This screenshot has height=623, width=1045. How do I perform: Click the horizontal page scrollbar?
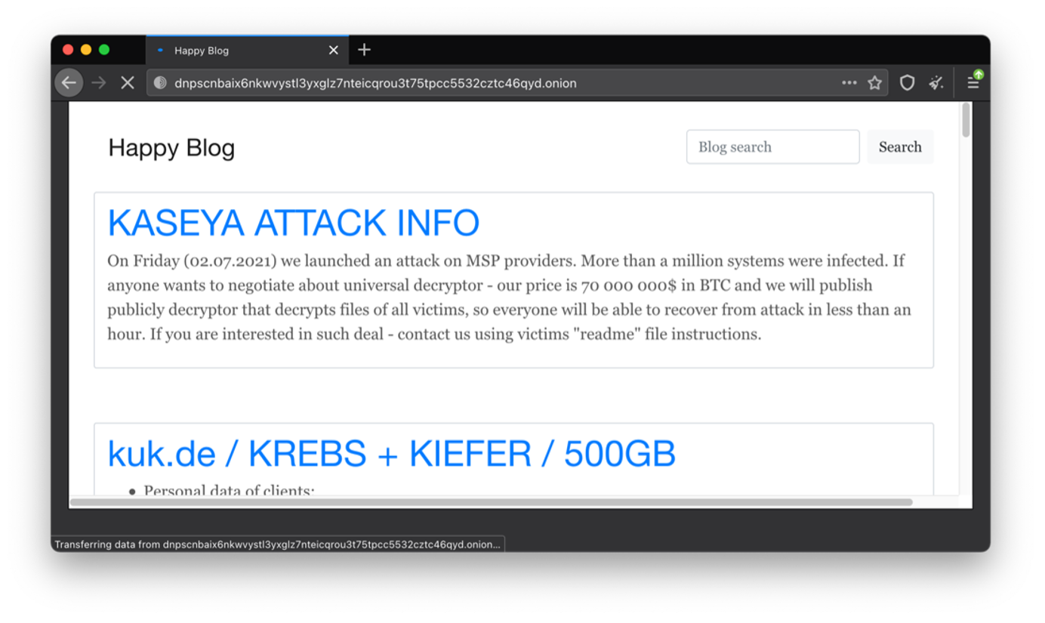[491, 502]
